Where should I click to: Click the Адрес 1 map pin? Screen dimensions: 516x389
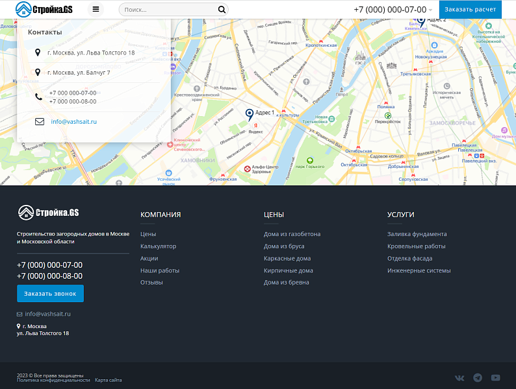click(x=249, y=115)
